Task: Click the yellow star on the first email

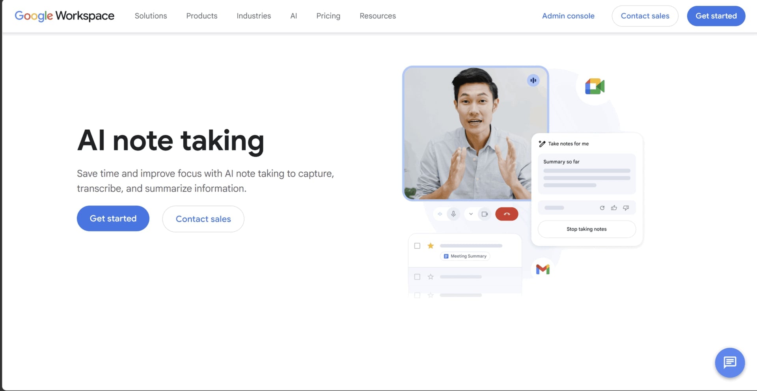Action: [431, 246]
